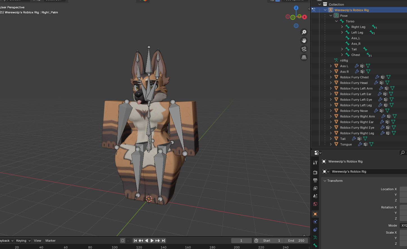Expand the Roblox Furry Head object
The width and height of the screenshot is (407, 249).
coord(331,83)
